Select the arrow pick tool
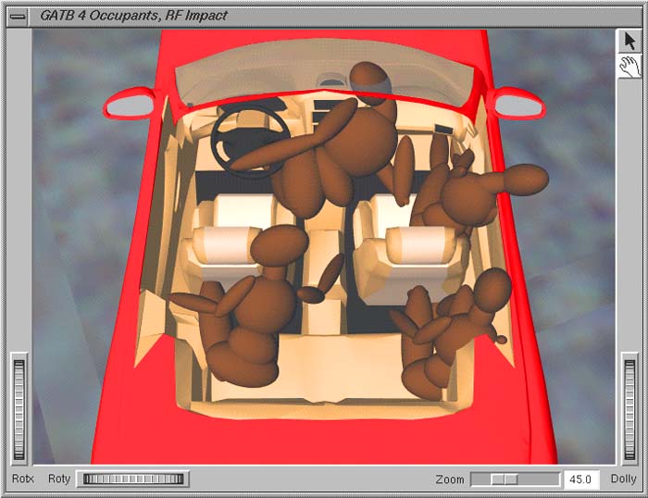This screenshot has height=498, width=648. (629, 41)
